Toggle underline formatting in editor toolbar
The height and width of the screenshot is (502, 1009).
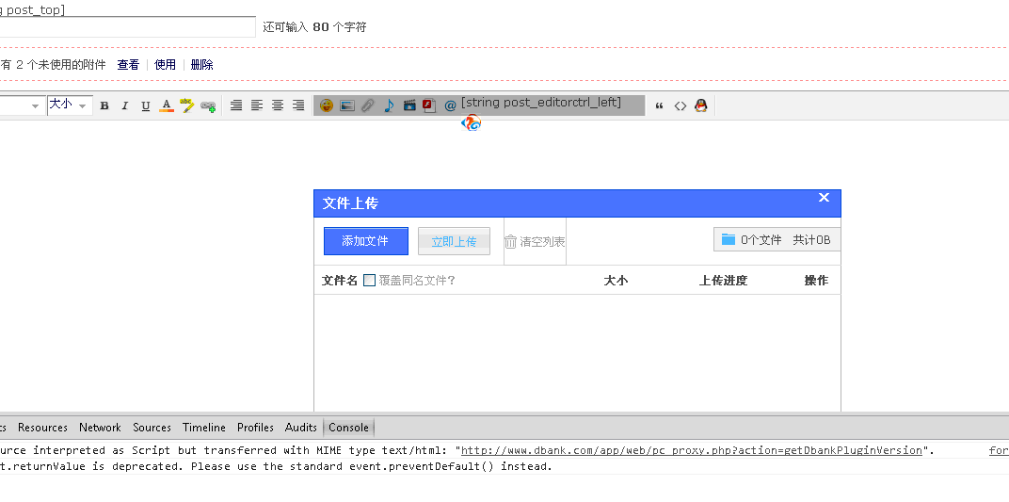146,106
